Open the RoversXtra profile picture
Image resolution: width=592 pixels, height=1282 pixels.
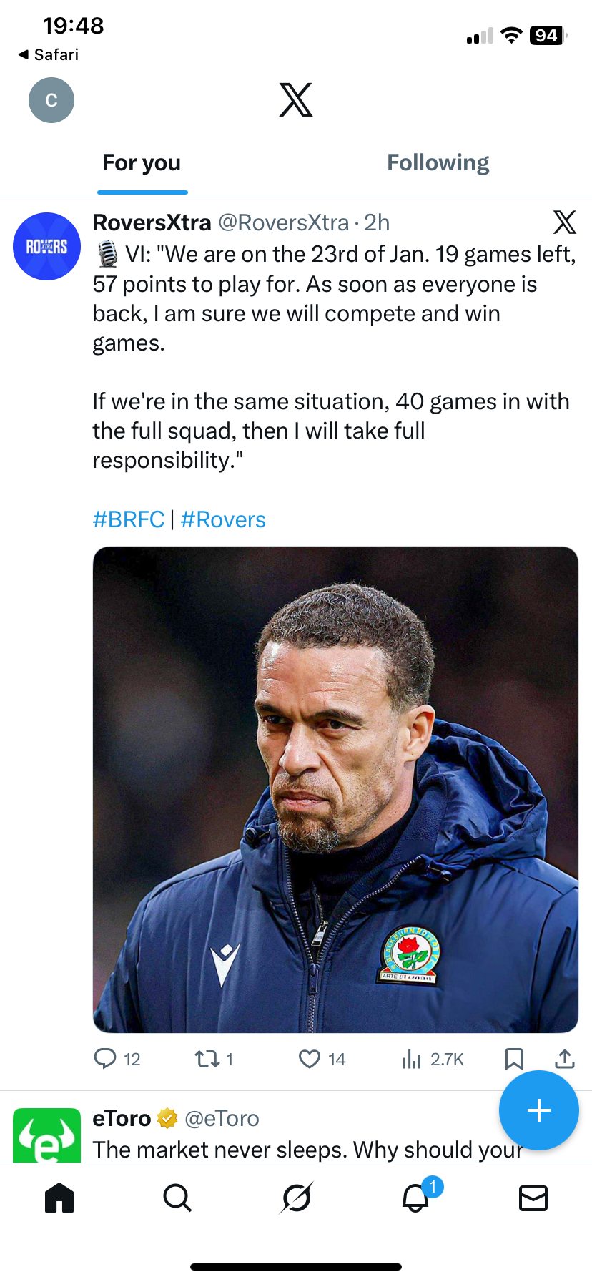tap(47, 246)
